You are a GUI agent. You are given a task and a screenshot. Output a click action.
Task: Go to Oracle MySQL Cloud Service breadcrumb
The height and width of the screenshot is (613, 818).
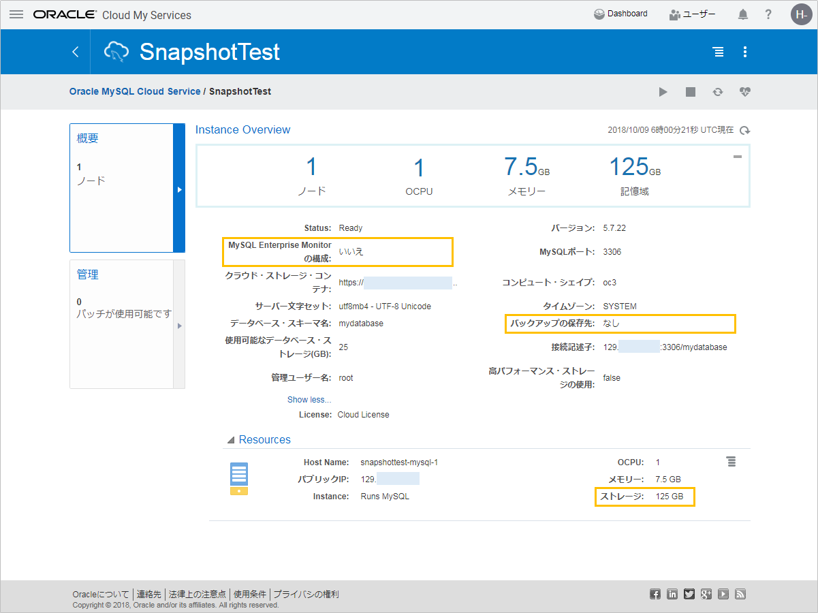135,91
